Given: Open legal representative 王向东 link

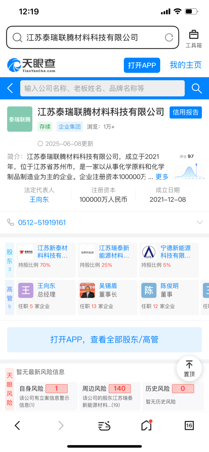Looking at the screenshot, I should coord(39,199).
